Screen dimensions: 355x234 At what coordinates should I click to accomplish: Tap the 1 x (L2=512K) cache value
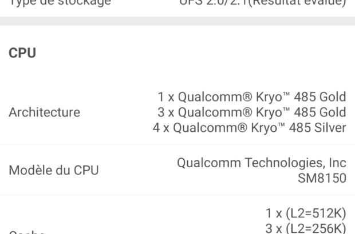tap(306, 214)
